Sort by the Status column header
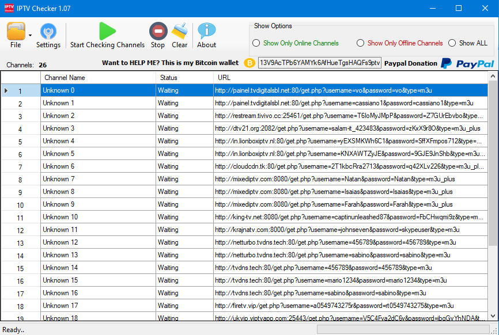Screen dimensions: 499x335 tap(184, 78)
